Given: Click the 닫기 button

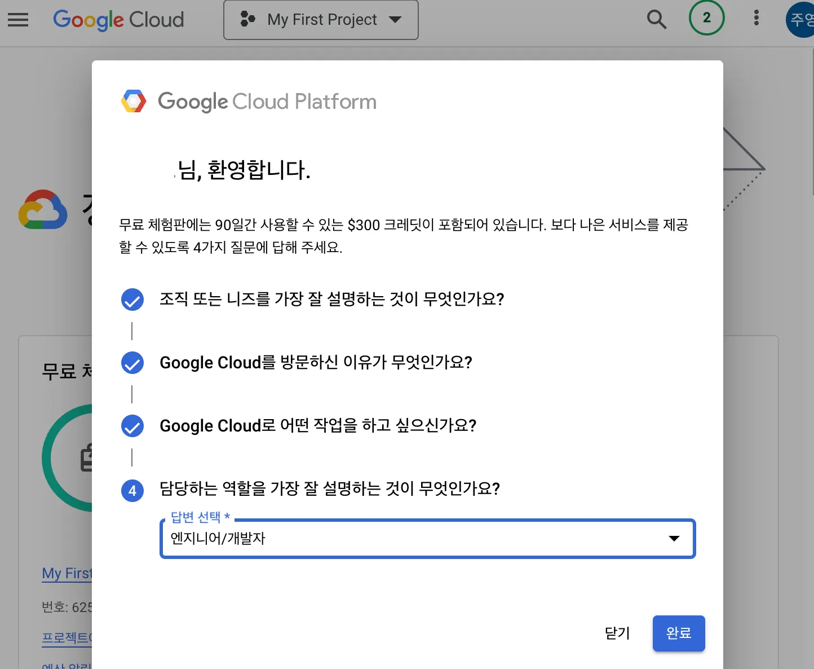Looking at the screenshot, I should (x=617, y=633).
